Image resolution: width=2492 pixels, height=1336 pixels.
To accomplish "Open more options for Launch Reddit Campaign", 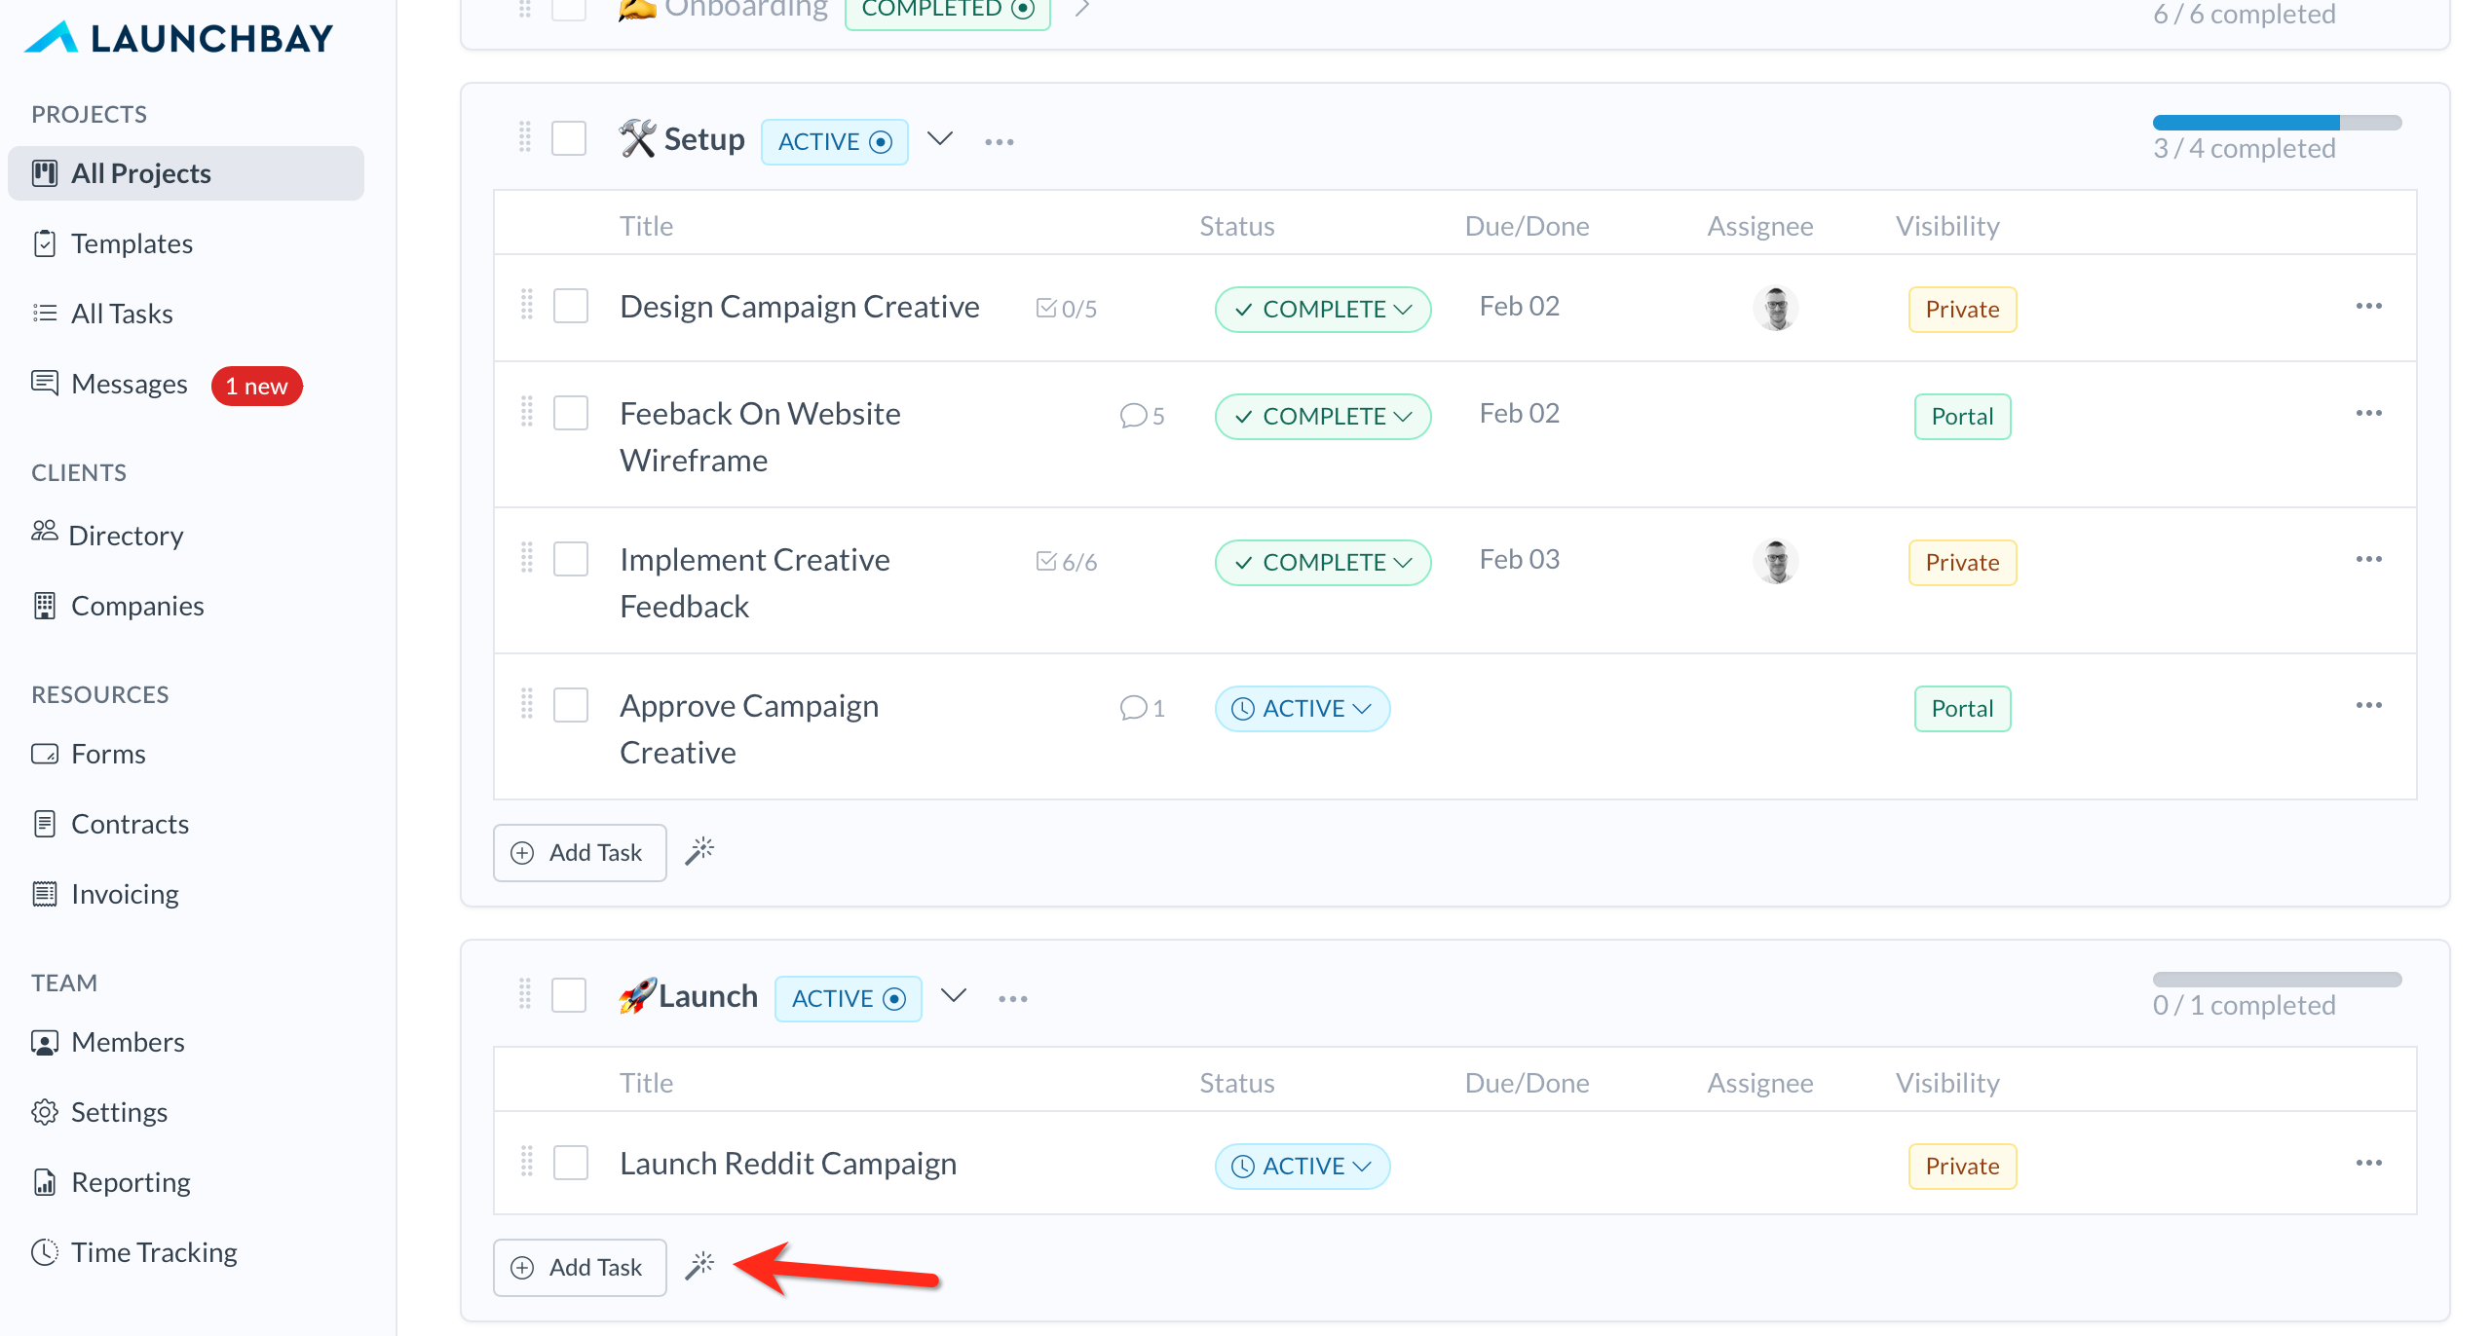I will coord(2368,1163).
